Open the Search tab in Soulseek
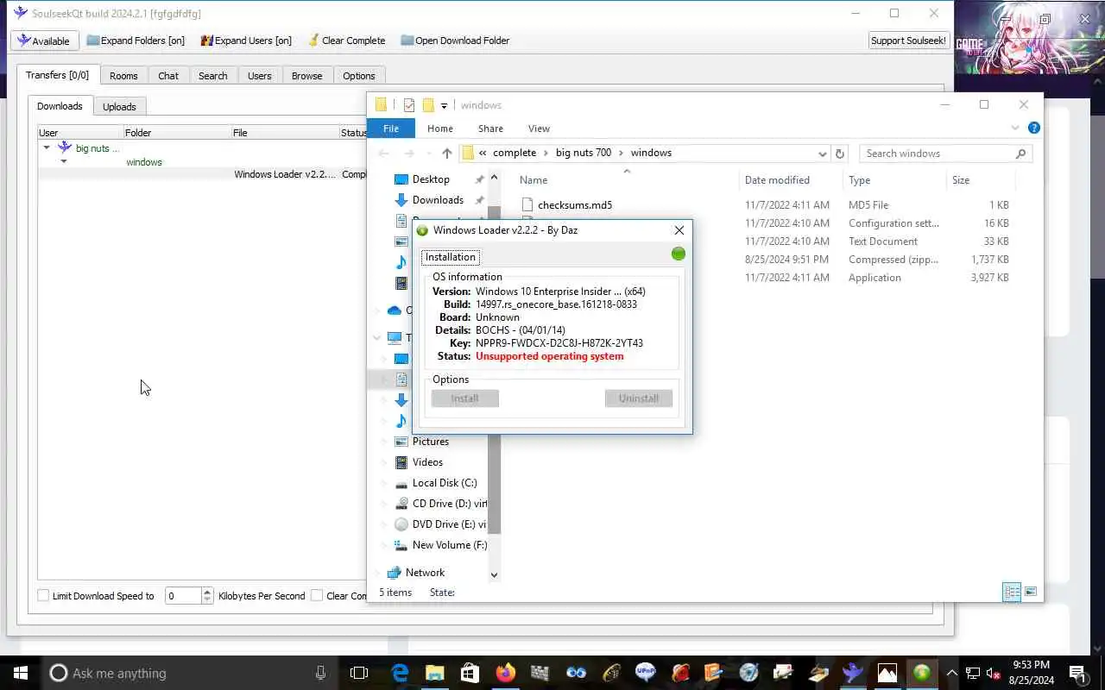 coord(212,76)
